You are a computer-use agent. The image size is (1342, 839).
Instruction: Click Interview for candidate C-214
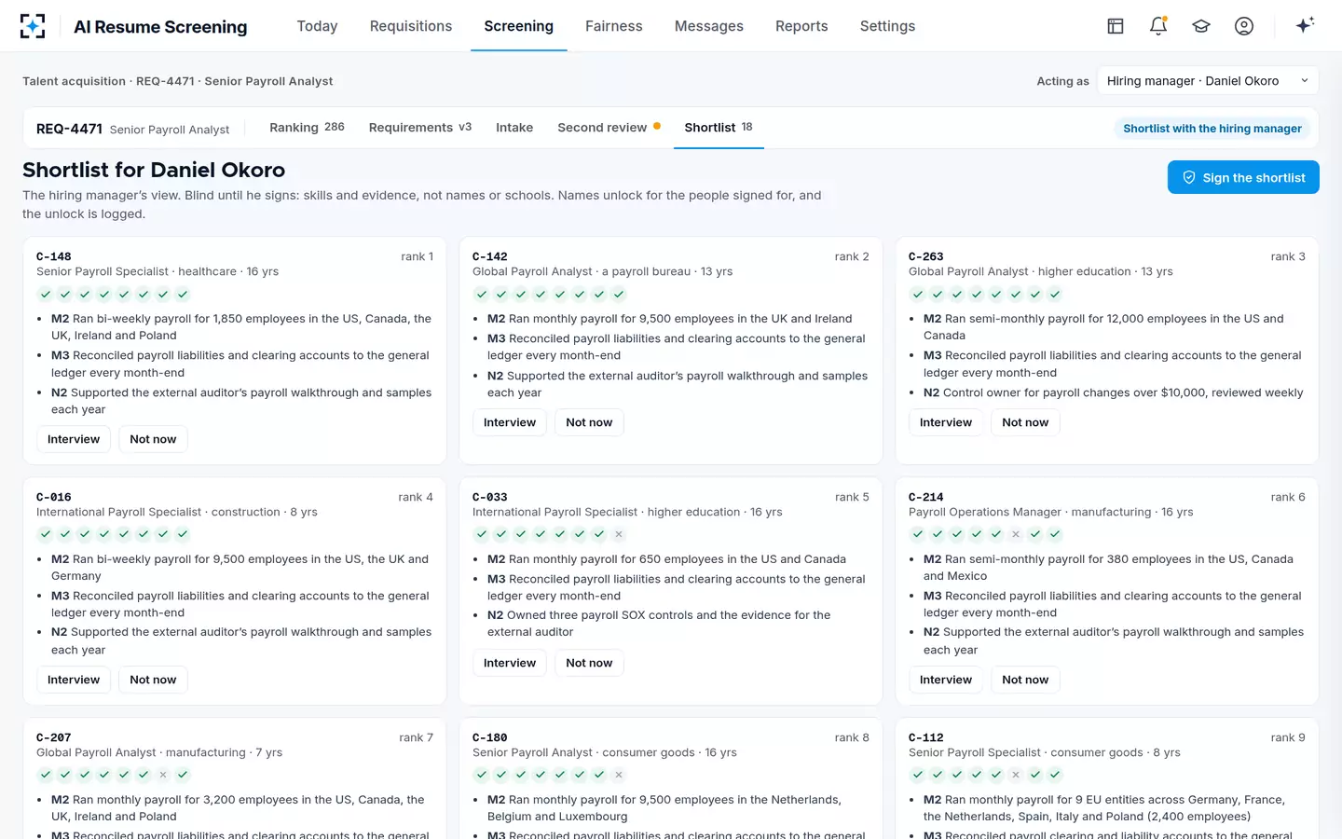[x=946, y=680]
